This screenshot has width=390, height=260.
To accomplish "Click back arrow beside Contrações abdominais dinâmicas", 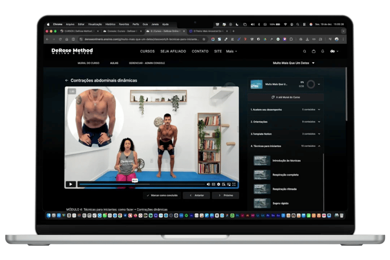I will coord(67,80).
